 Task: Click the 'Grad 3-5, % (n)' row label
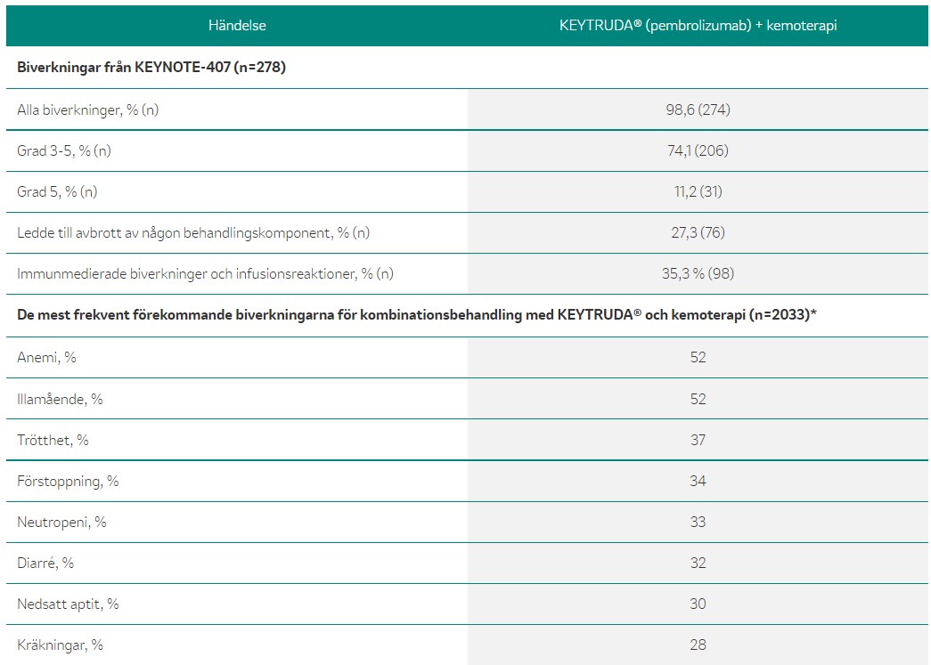pos(64,150)
